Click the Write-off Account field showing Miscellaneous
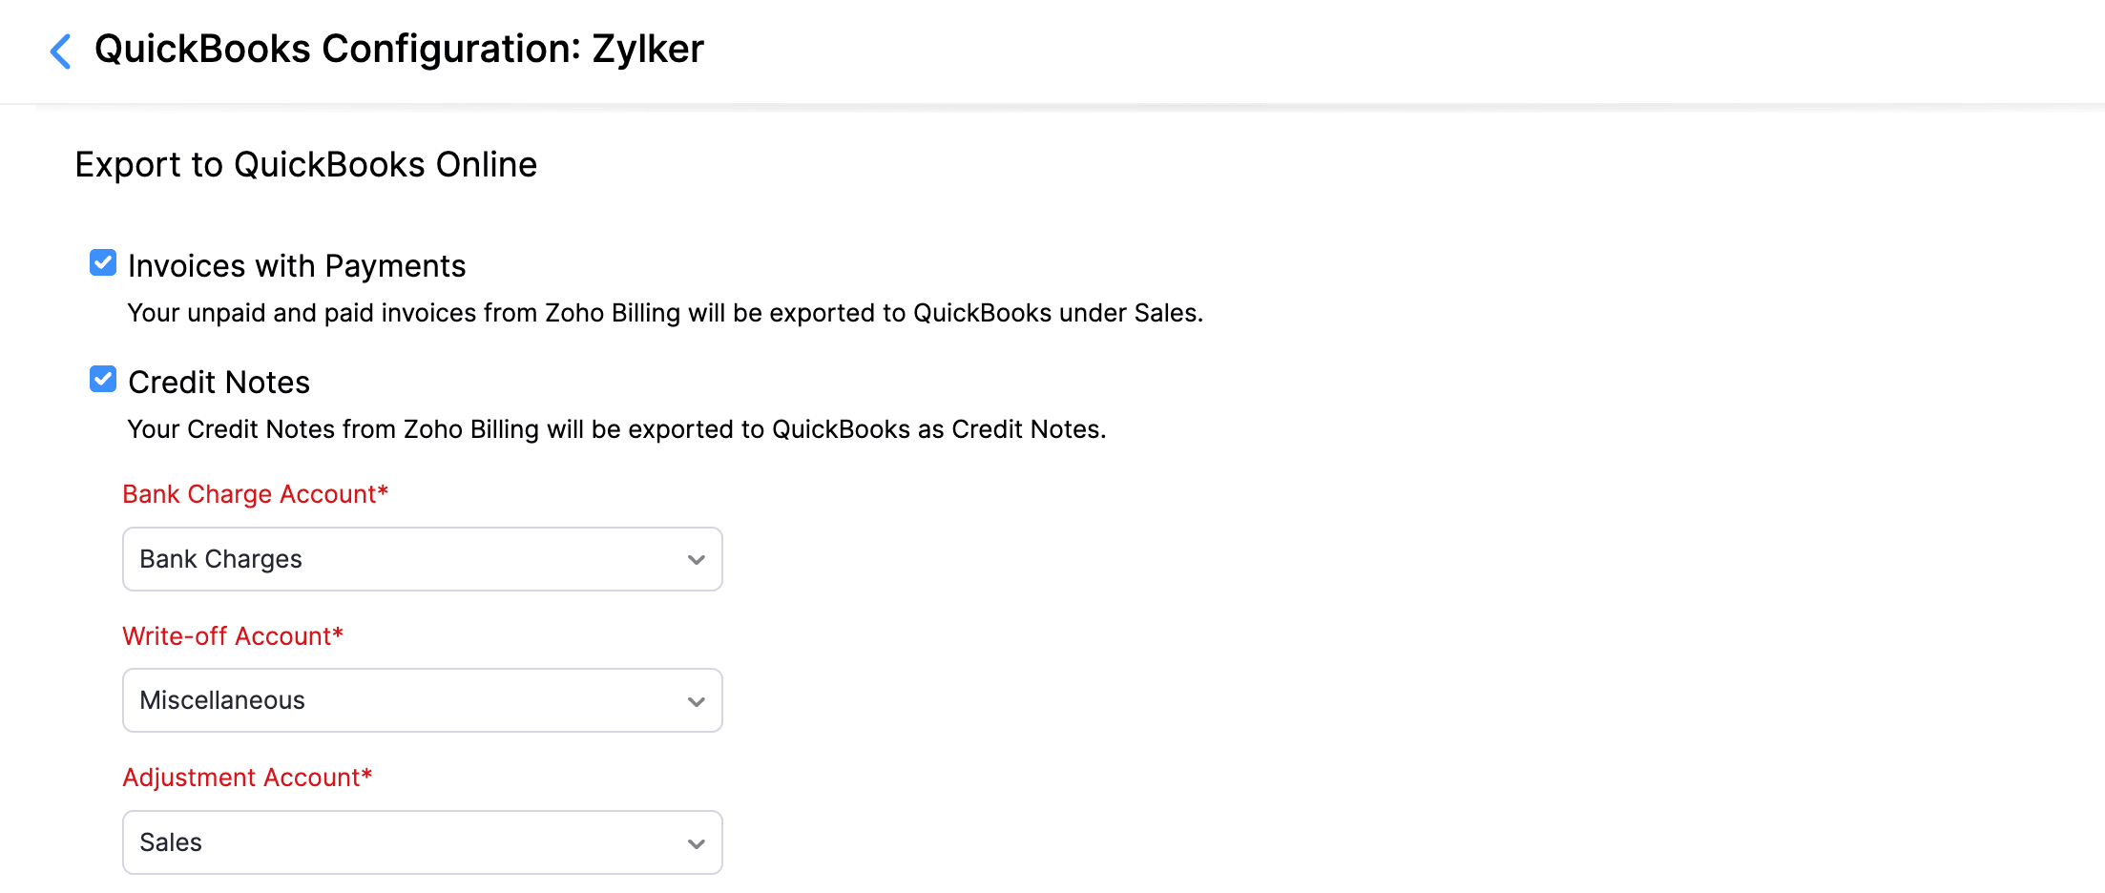The height and width of the screenshot is (893, 2105). tap(422, 700)
